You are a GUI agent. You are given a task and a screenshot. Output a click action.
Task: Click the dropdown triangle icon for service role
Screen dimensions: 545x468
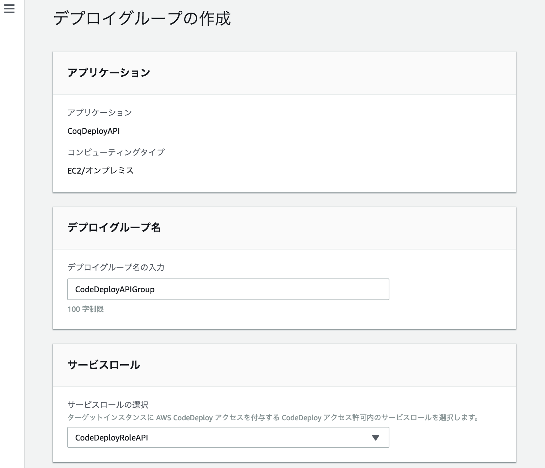376,438
